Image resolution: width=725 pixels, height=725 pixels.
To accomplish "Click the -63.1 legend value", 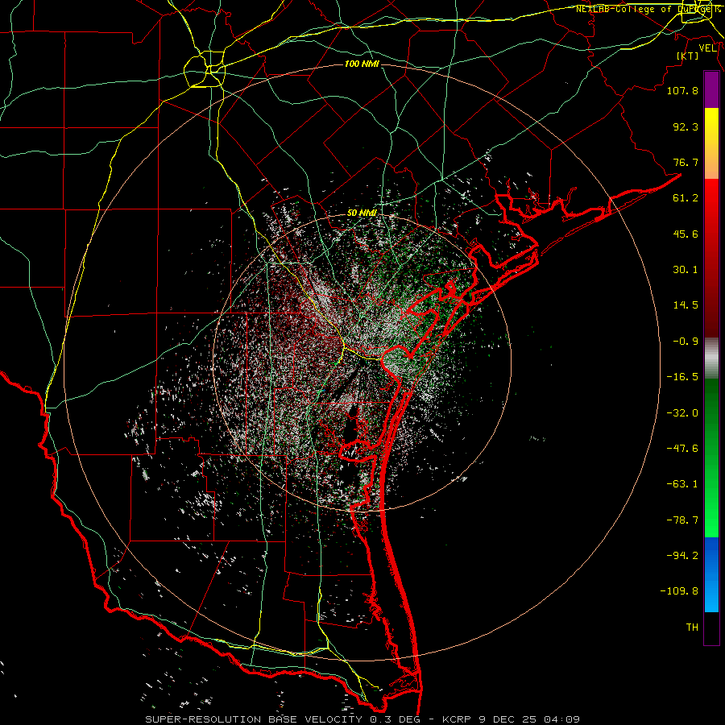I will point(682,484).
